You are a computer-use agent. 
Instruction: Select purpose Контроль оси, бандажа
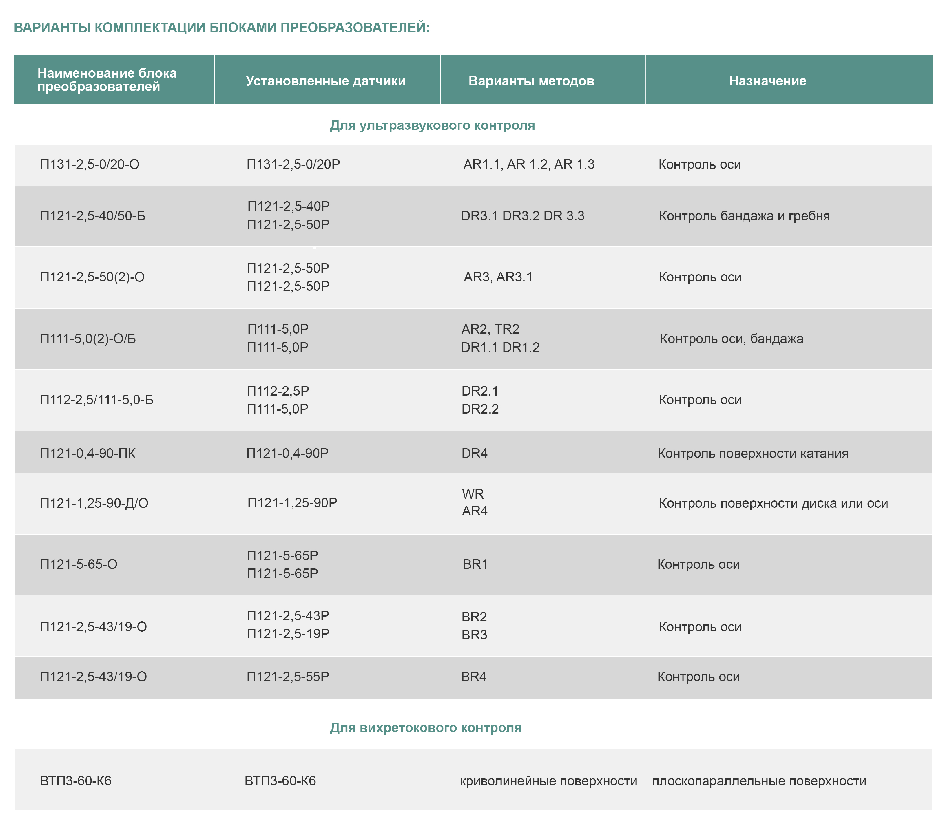[x=731, y=339]
